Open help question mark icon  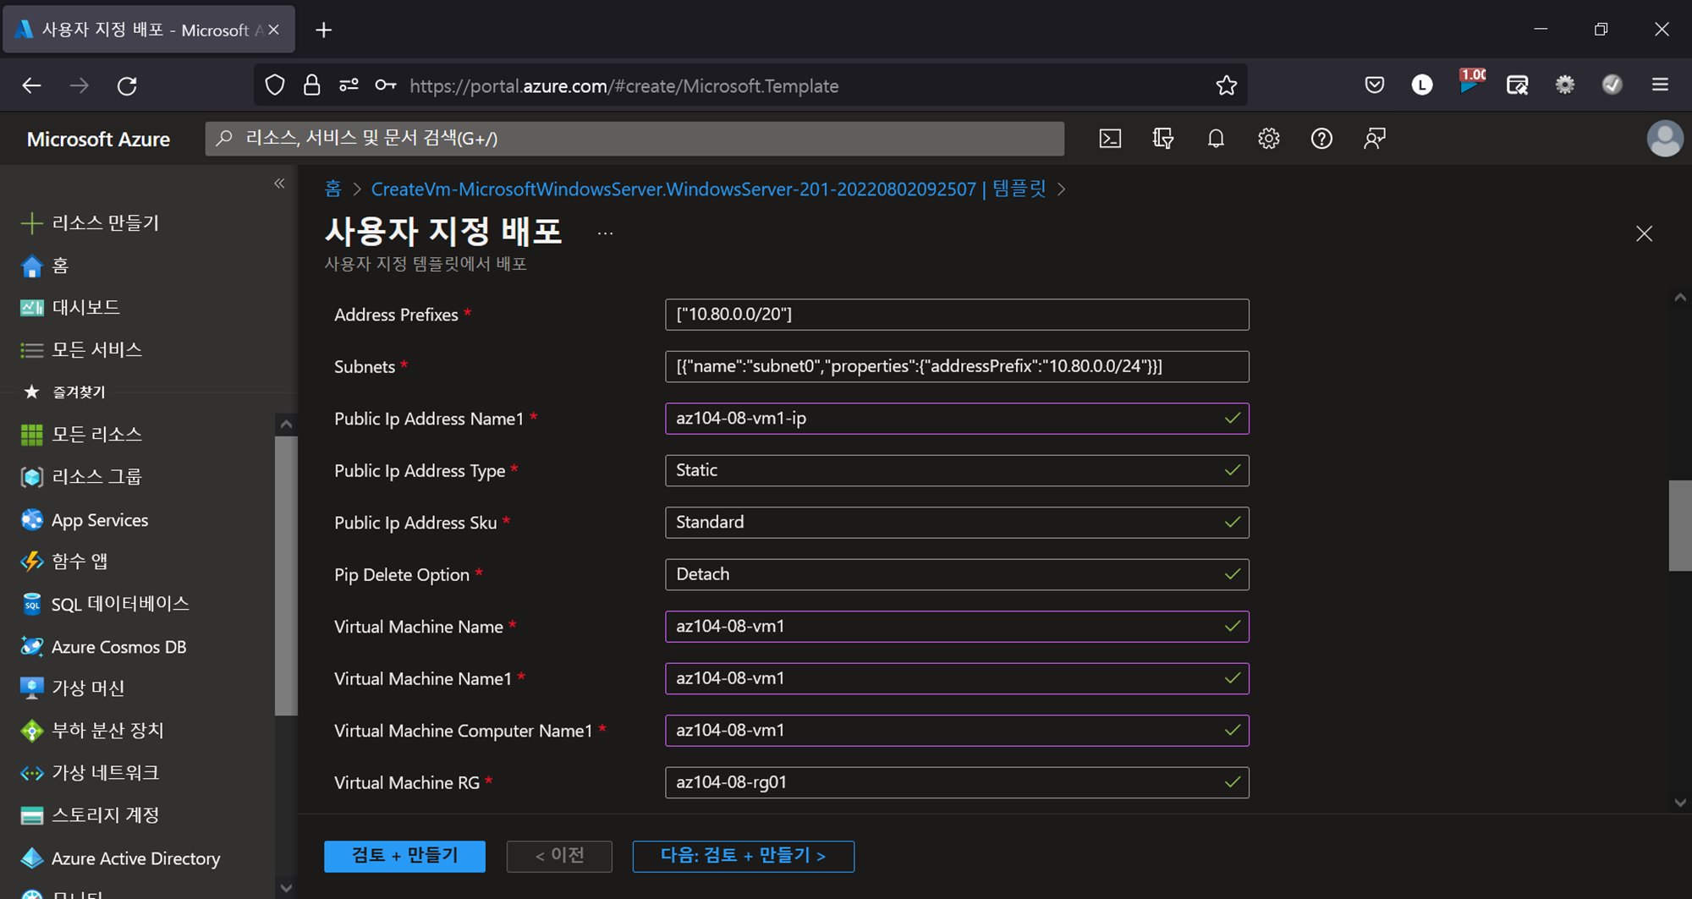1321,139
